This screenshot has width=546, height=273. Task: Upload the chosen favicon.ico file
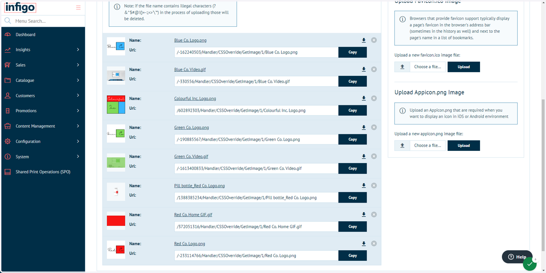pos(464,67)
